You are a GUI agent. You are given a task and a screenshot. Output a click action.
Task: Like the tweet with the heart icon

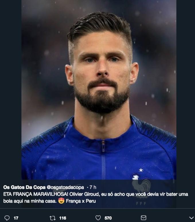98,218
